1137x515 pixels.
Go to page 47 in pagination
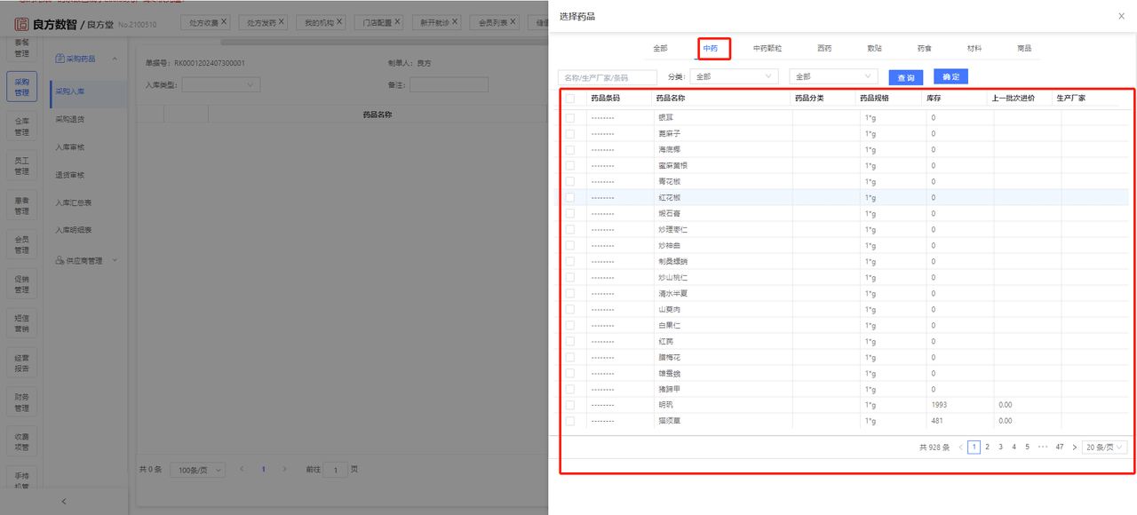1060,448
